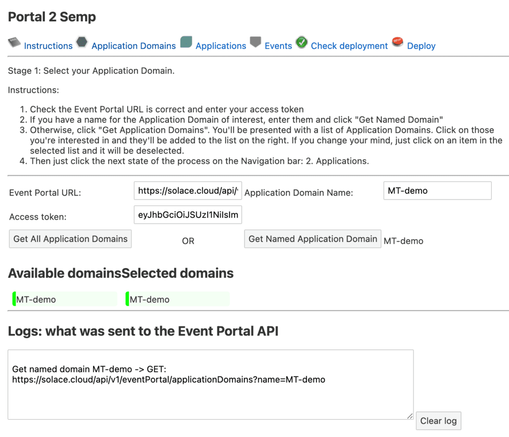
Task: Navigate to the Applications stage link
Action: [x=221, y=46]
